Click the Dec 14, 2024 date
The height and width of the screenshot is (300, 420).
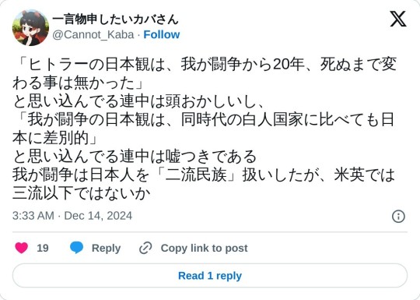tap(98, 216)
